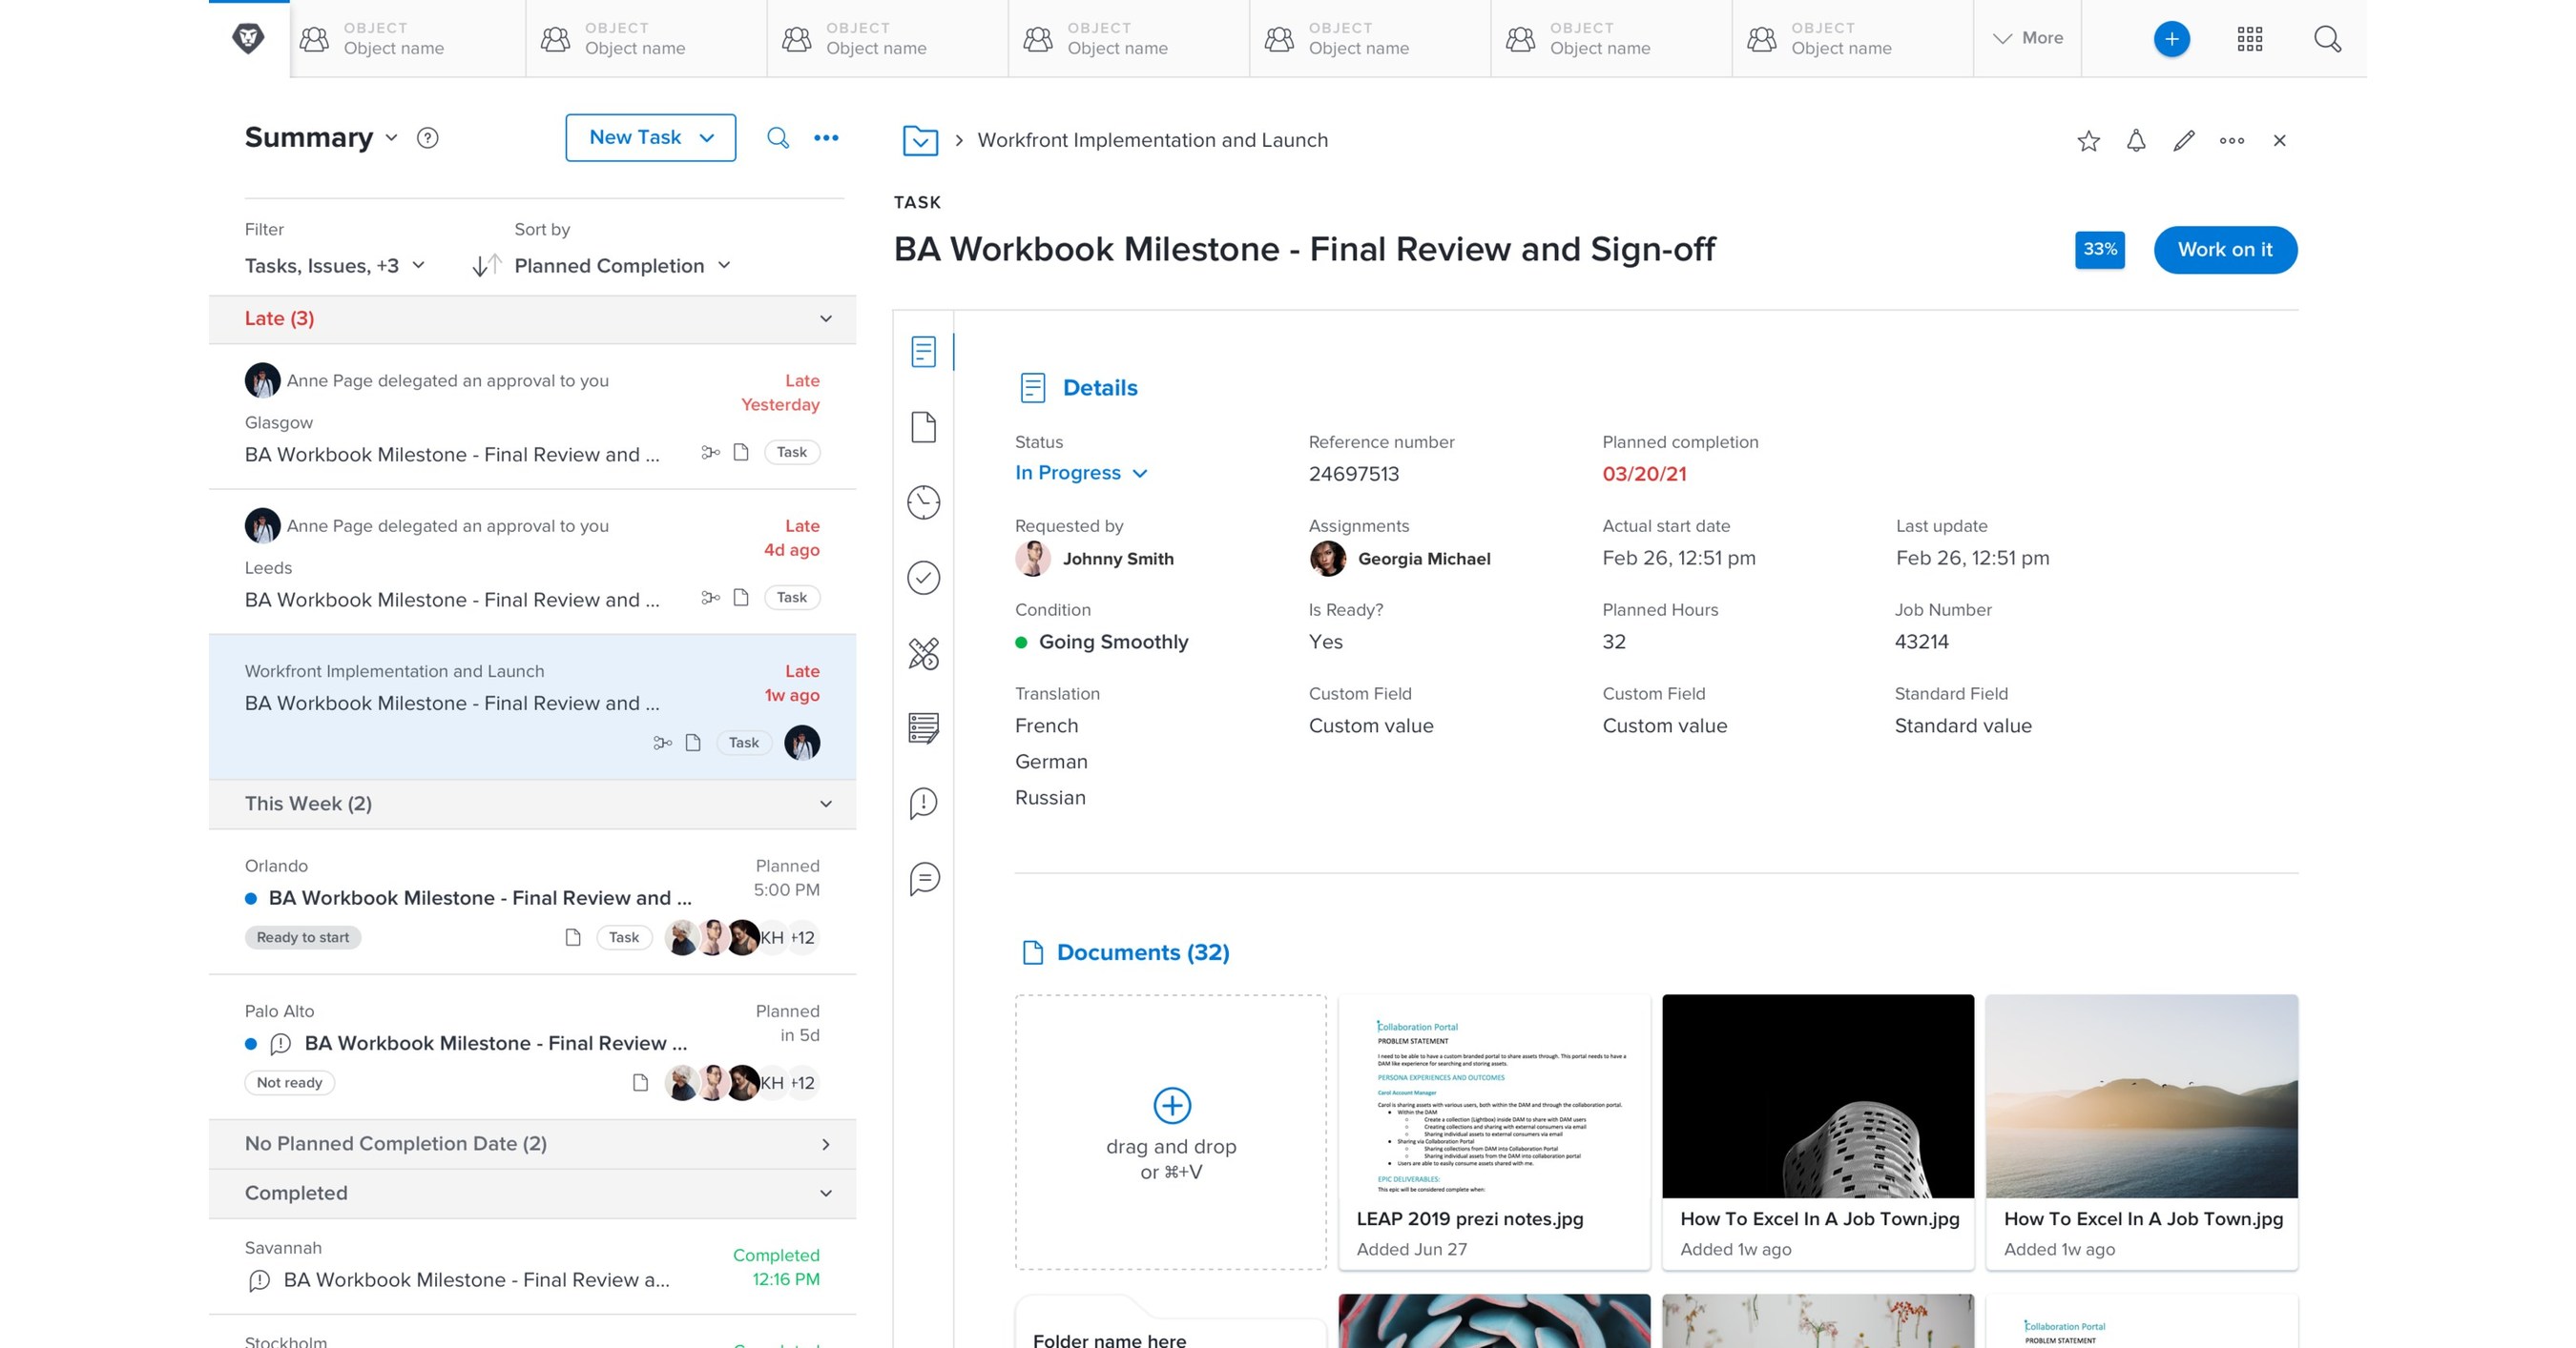This screenshot has height=1348, width=2576.
Task: Toggle sort direction arrows
Action: pos(487,266)
